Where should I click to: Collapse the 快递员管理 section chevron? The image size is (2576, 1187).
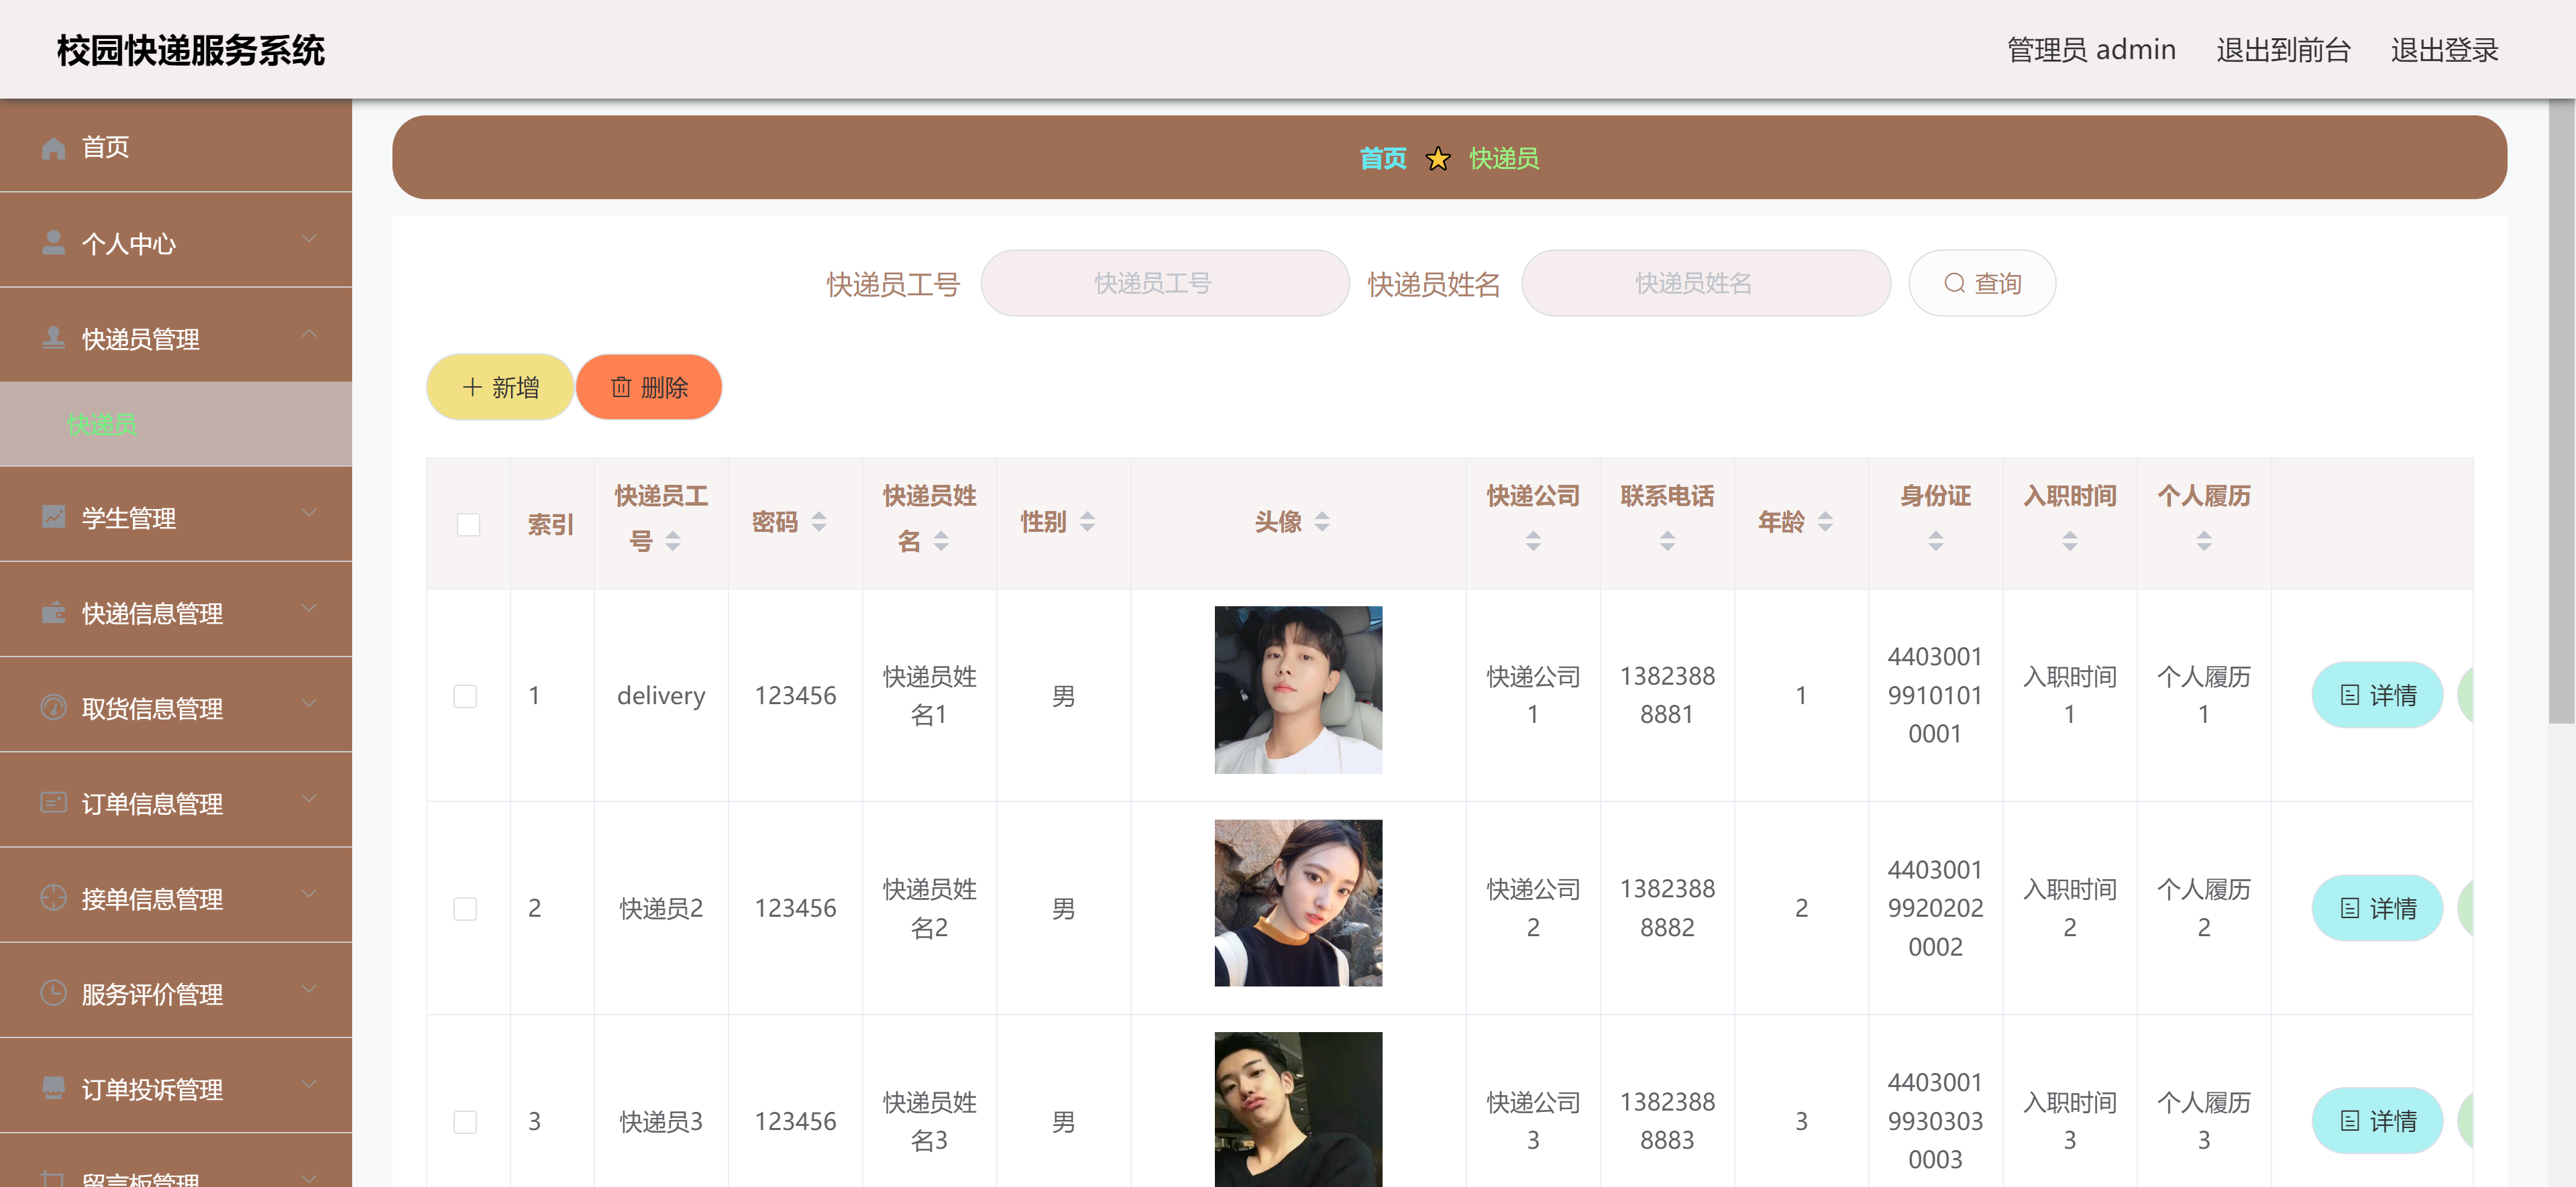pos(309,332)
